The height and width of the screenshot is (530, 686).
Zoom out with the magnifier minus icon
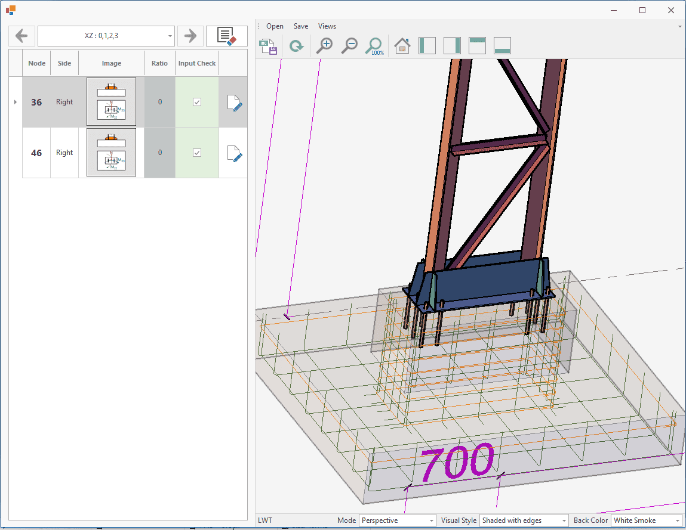point(349,46)
